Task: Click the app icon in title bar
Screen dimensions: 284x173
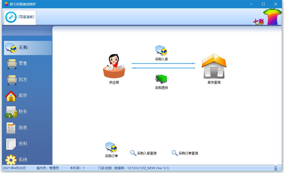Action: click(6, 4)
